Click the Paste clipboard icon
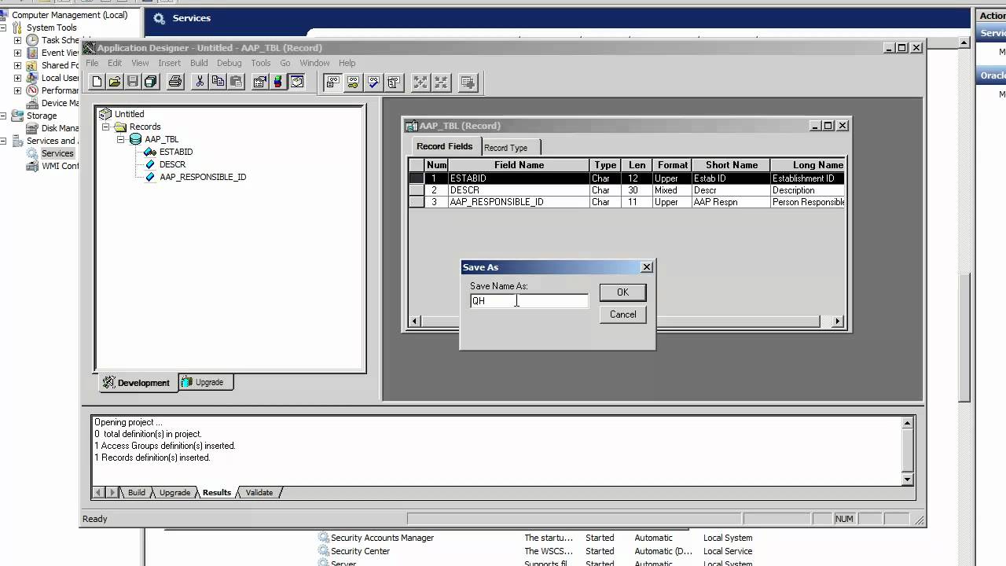 click(236, 82)
